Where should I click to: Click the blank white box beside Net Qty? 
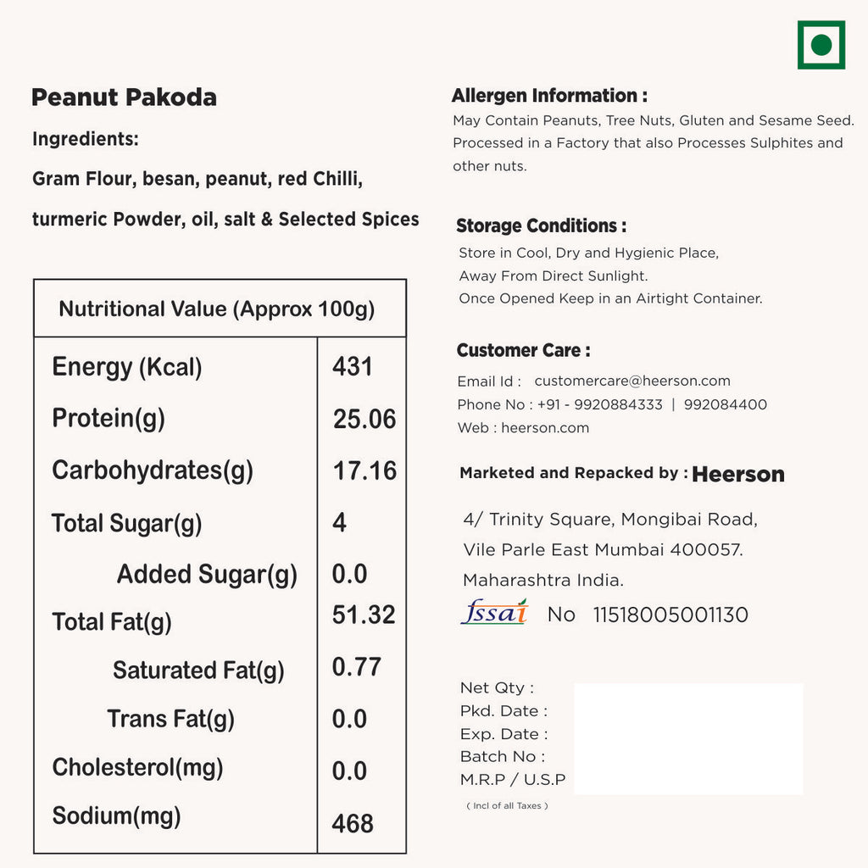pos(687,738)
